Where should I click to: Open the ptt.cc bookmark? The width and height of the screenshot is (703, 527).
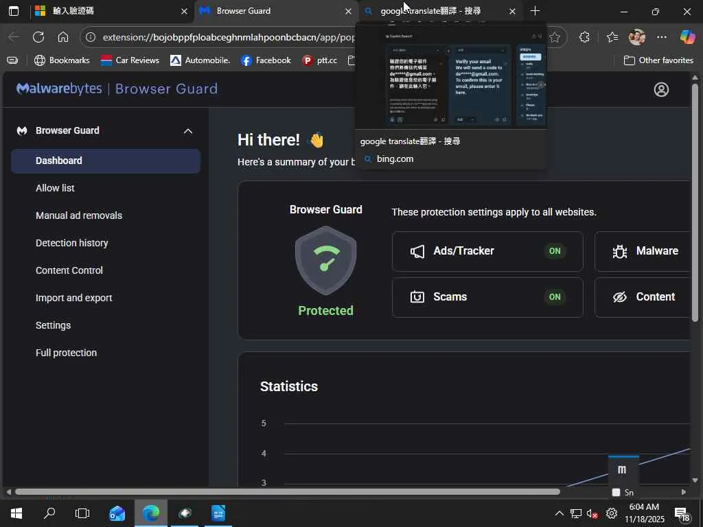320,60
